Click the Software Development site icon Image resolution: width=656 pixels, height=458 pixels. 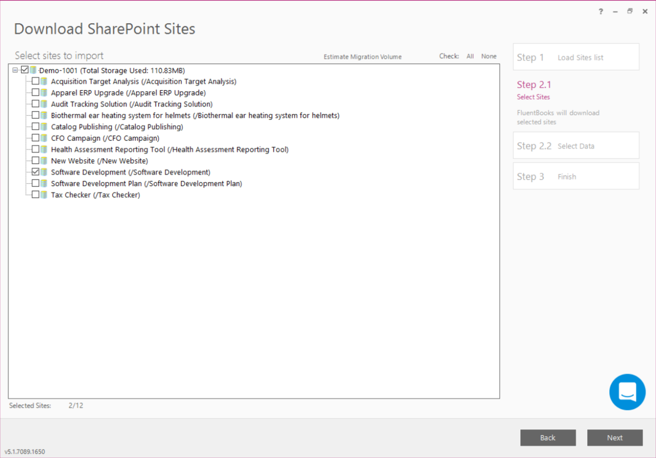click(44, 172)
